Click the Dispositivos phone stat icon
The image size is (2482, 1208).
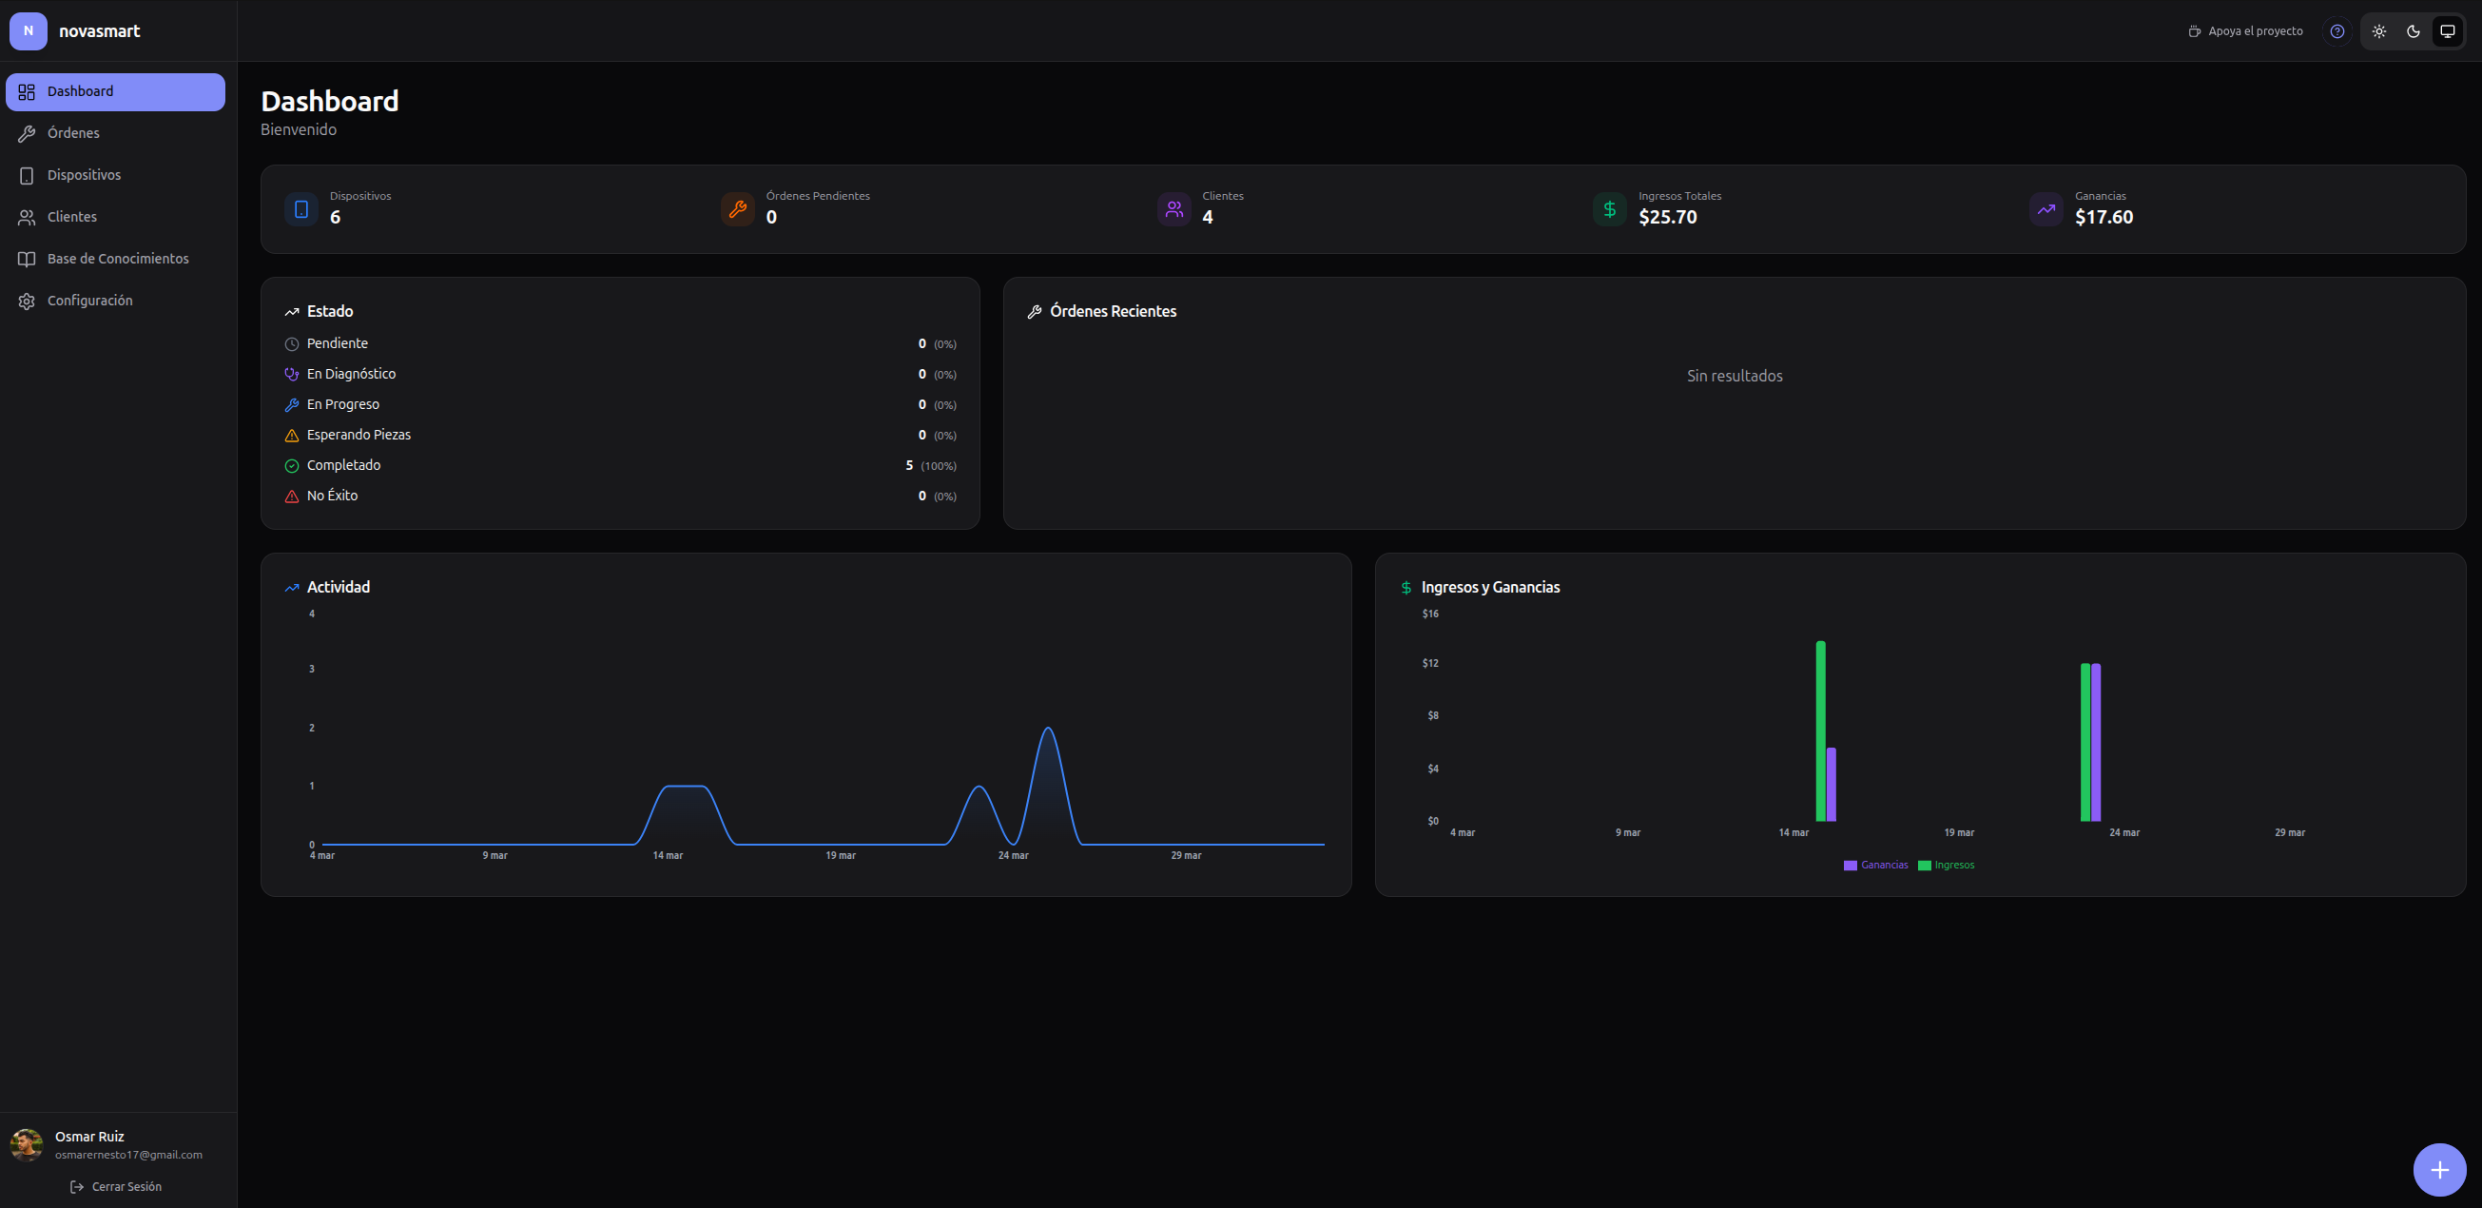point(301,208)
